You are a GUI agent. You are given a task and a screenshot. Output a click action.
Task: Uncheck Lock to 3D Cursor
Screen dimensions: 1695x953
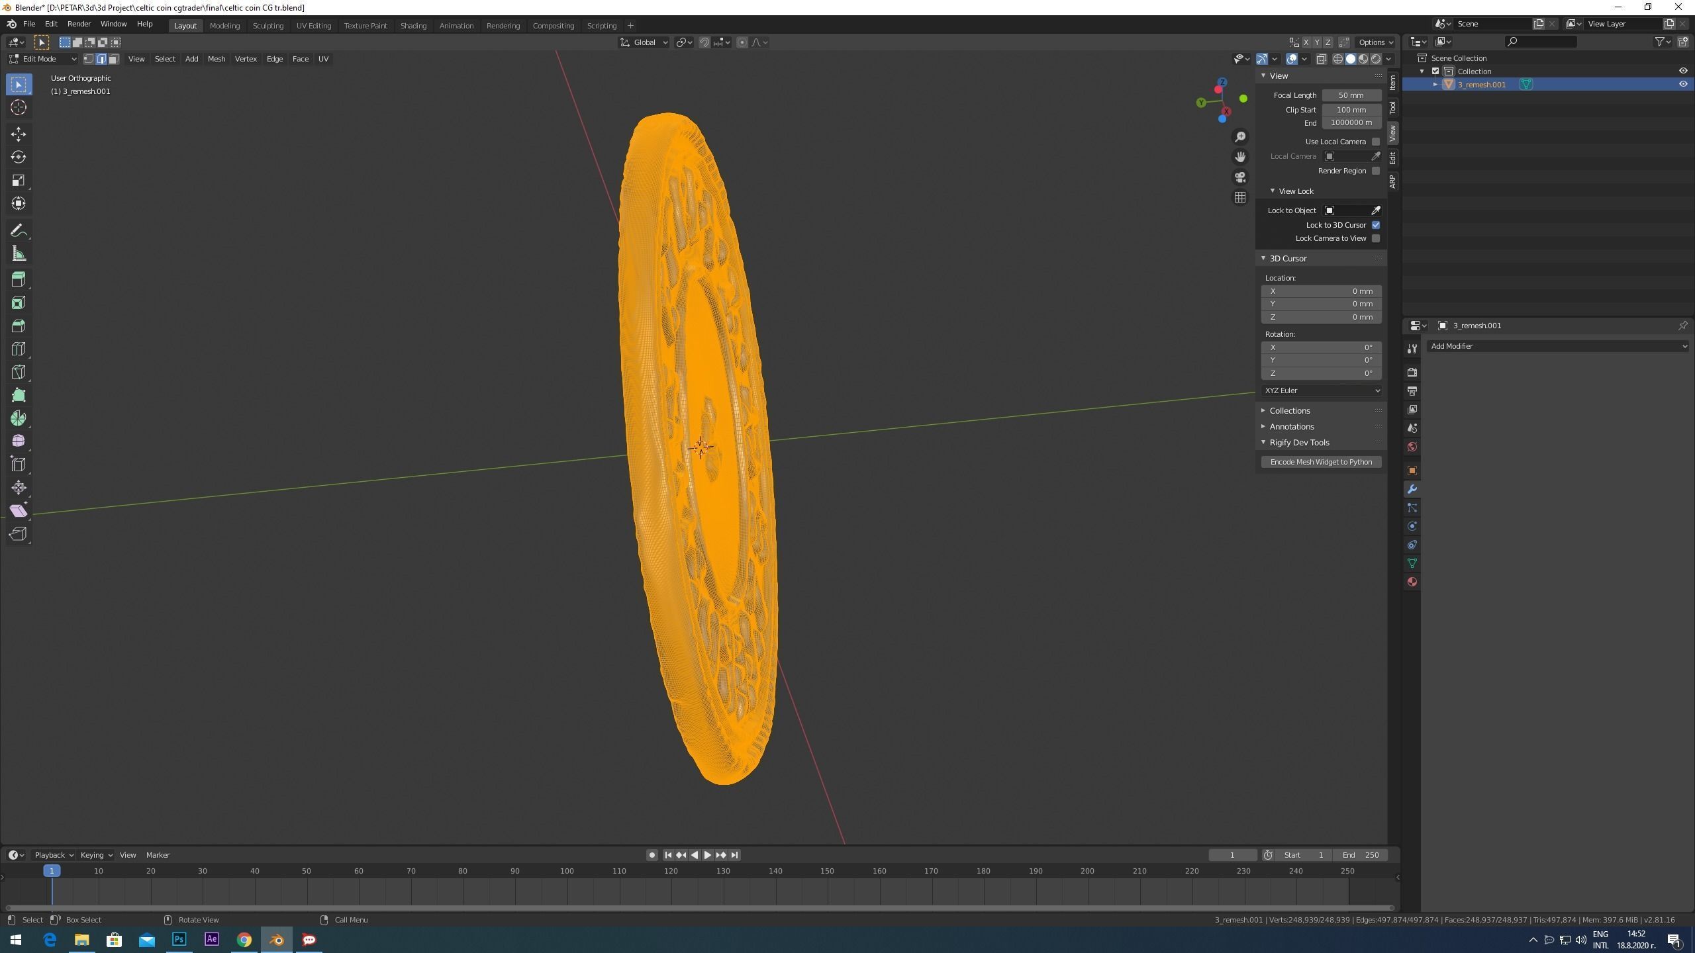1376,225
